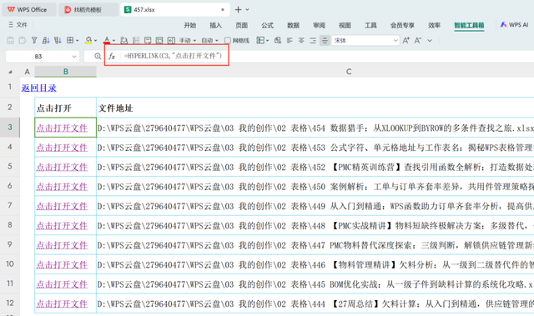Open the 点击打开文件 link in row 12
Screen dimensions: 534x316
(62, 303)
